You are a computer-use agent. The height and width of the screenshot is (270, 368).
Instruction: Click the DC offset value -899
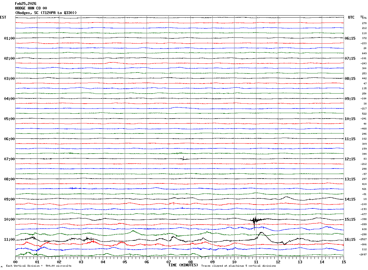pyautogui.click(x=364, y=224)
